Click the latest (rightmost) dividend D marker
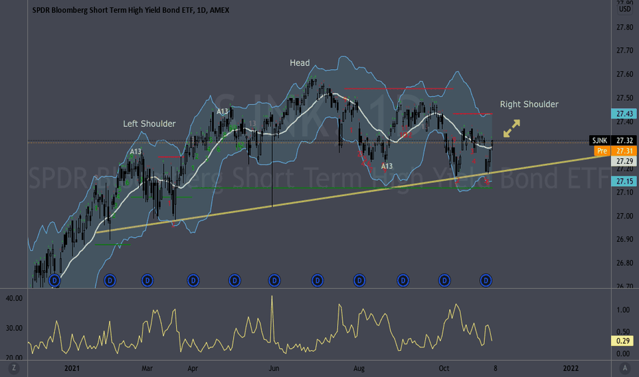The width and height of the screenshot is (639, 377). [x=486, y=280]
